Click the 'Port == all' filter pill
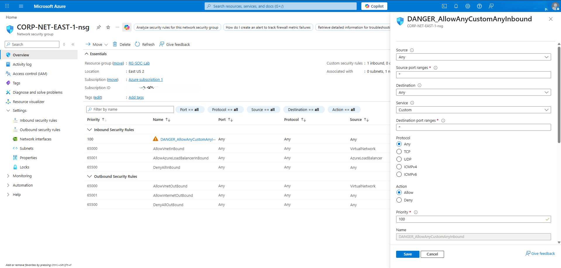 [x=189, y=109]
